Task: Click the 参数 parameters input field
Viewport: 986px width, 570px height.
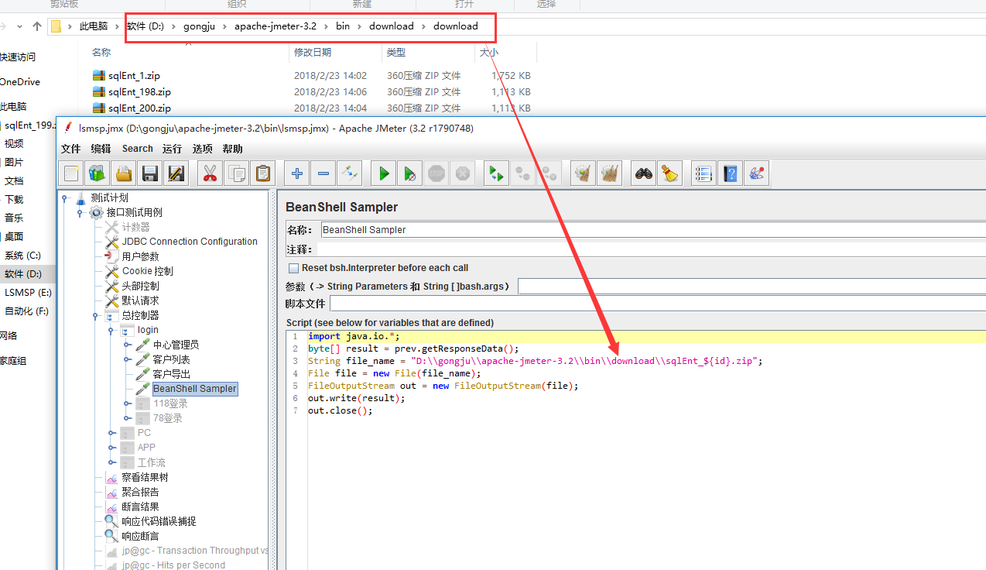Action: point(751,287)
